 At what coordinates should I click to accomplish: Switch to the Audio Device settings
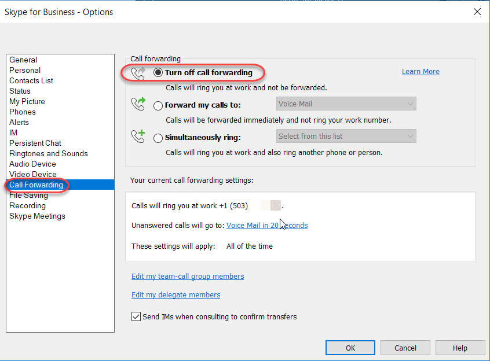[32, 164]
